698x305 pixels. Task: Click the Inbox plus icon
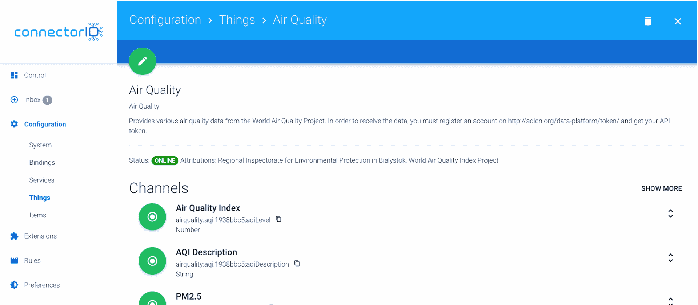pos(14,100)
